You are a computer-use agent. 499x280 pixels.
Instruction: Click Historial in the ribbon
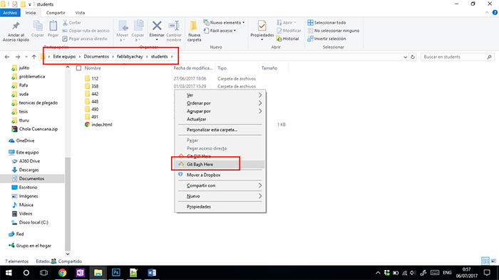pyautogui.click(x=288, y=38)
